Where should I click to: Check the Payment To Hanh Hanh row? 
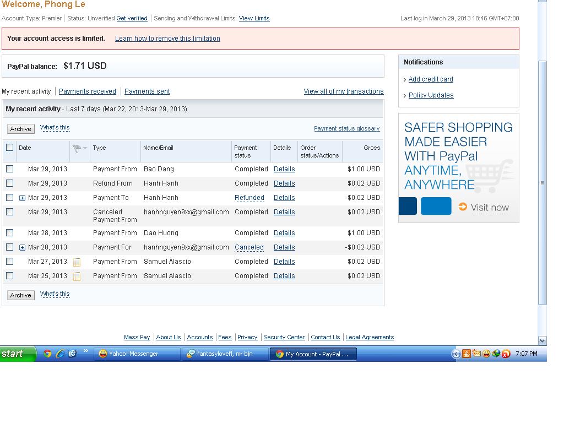click(x=10, y=198)
